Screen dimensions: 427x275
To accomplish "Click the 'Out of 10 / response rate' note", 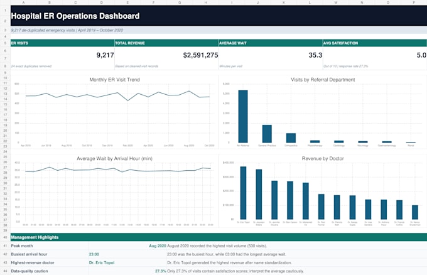I will [x=345, y=66].
